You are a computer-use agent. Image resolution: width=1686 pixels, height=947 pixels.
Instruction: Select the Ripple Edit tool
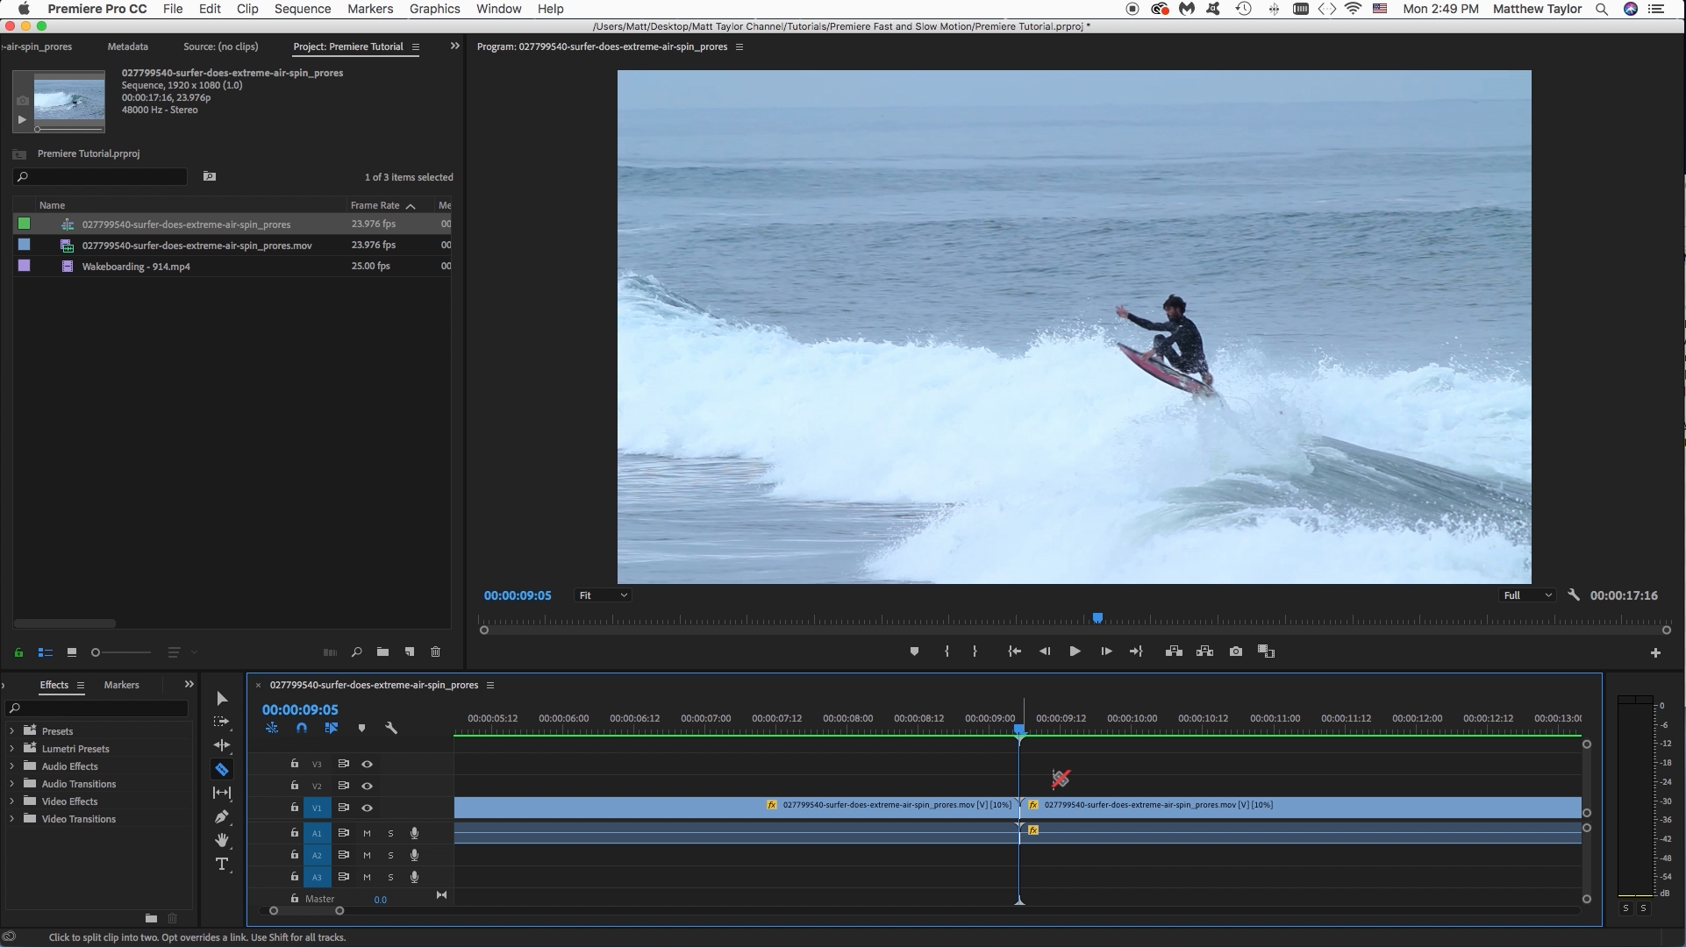click(x=222, y=745)
